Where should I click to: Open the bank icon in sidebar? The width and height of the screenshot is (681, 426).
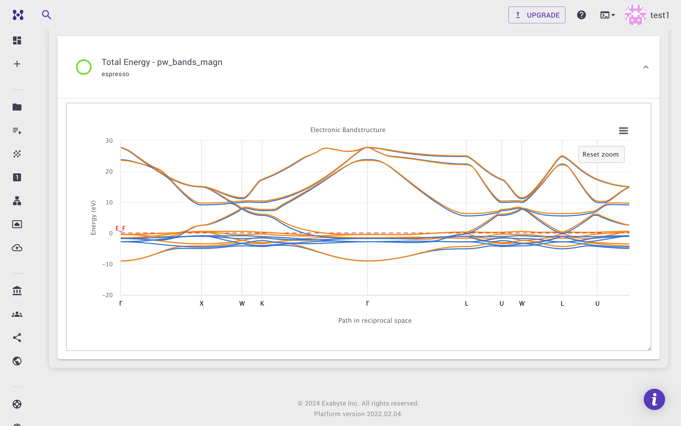pos(17,290)
